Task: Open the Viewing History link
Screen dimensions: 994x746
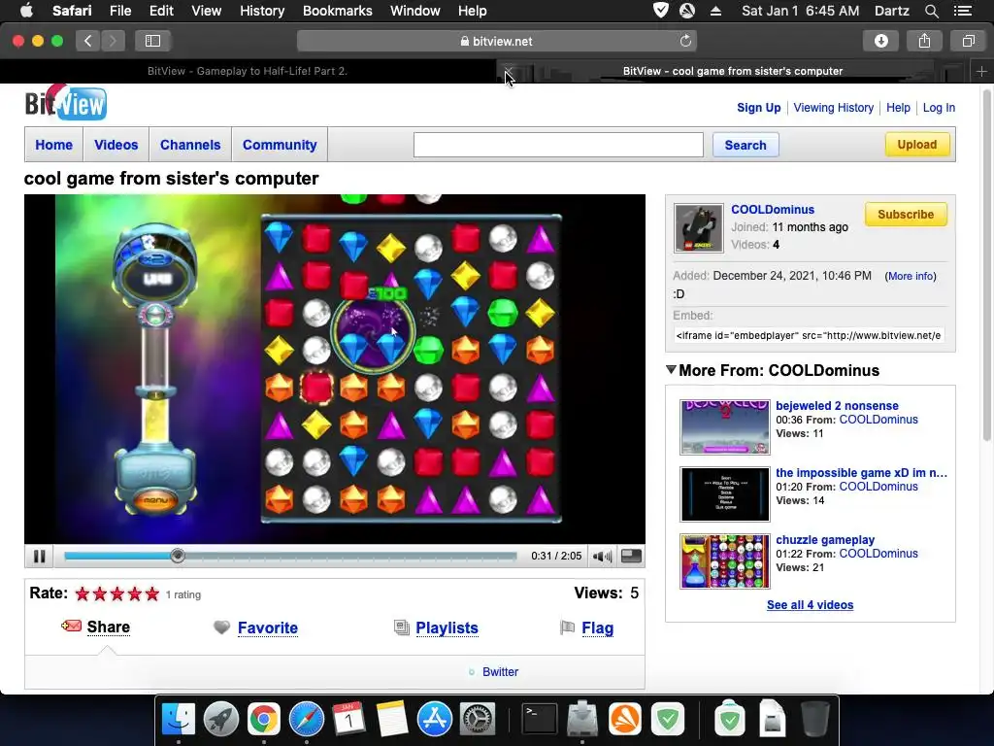Action: click(x=833, y=108)
